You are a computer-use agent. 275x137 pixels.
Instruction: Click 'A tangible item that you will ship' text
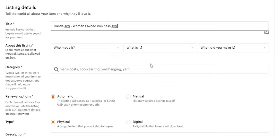tap(86, 126)
